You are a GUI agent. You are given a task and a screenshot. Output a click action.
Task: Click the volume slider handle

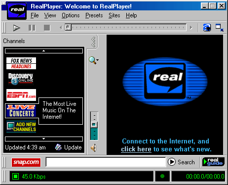[x=94, y=125]
